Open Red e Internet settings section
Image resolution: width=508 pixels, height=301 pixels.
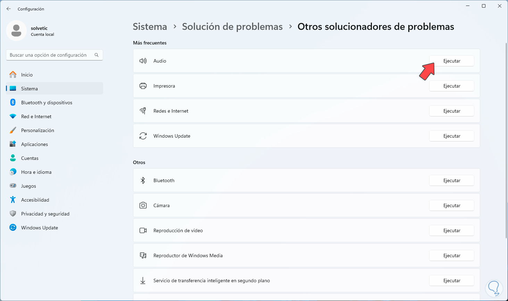point(36,116)
